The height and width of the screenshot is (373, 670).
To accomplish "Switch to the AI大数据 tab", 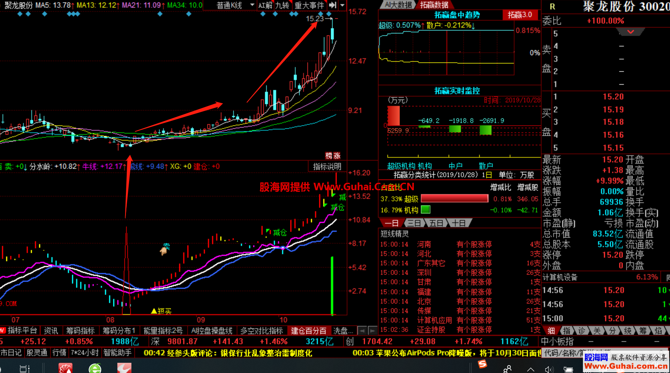I will (x=398, y=5).
